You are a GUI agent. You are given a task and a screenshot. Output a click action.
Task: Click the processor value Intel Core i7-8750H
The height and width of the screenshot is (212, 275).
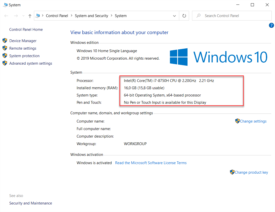click(169, 81)
